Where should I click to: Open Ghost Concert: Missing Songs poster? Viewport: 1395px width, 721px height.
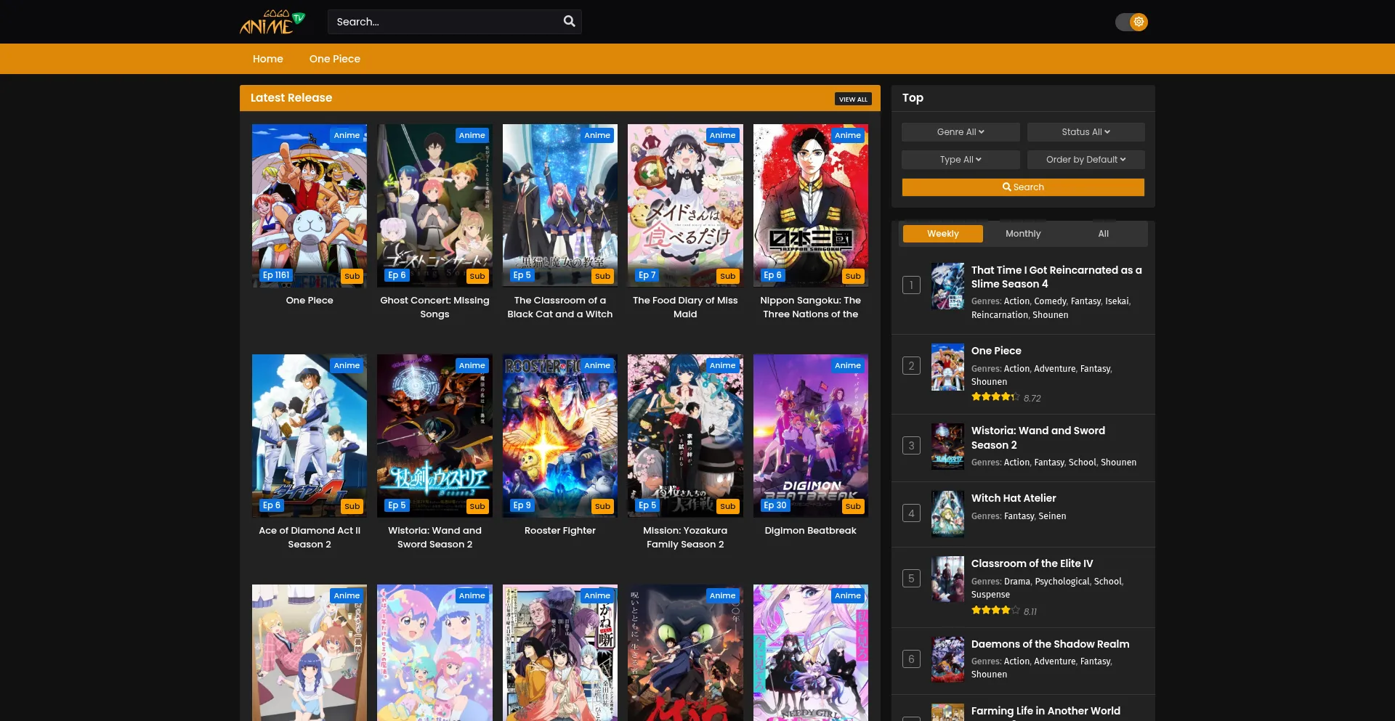point(434,205)
